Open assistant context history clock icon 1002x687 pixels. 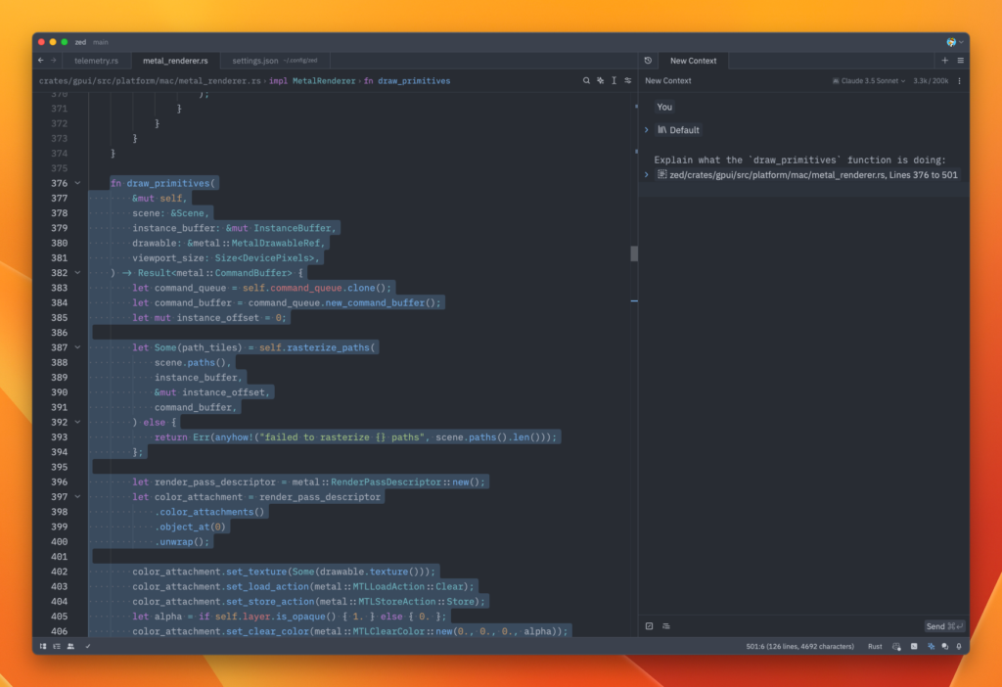coord(648,60)
